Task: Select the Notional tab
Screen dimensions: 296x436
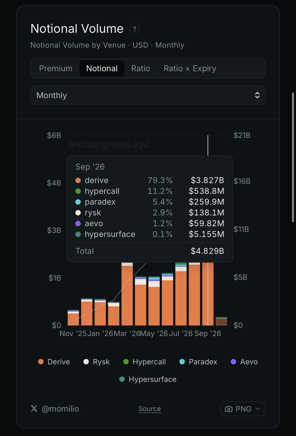Action: 102,68
